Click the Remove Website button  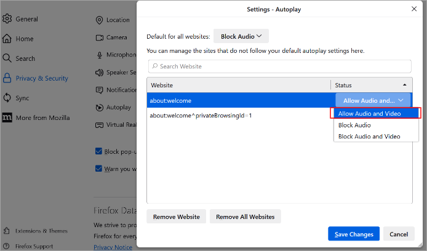tap(176, 217)
